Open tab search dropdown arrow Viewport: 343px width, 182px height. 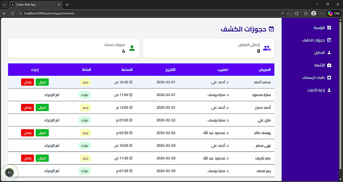(4, 4)
